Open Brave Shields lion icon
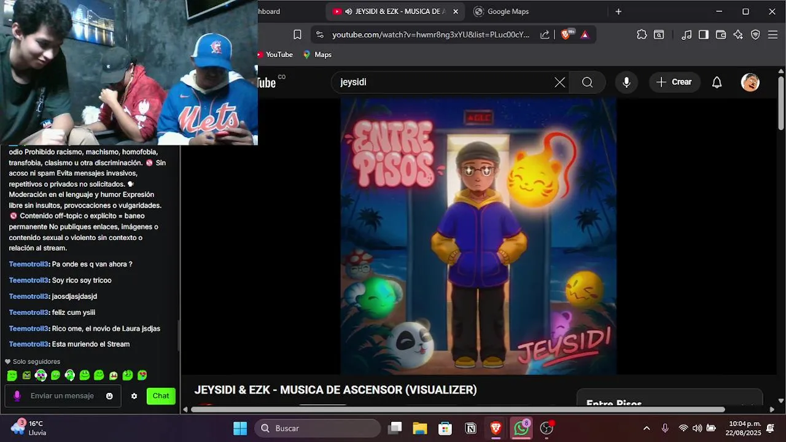This screenshot has width=786, height=442. 566,34
